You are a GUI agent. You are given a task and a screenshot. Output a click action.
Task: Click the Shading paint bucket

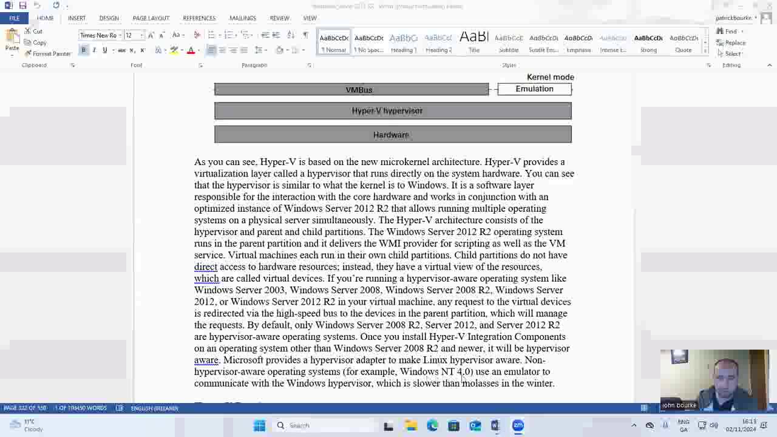(280, 50)
